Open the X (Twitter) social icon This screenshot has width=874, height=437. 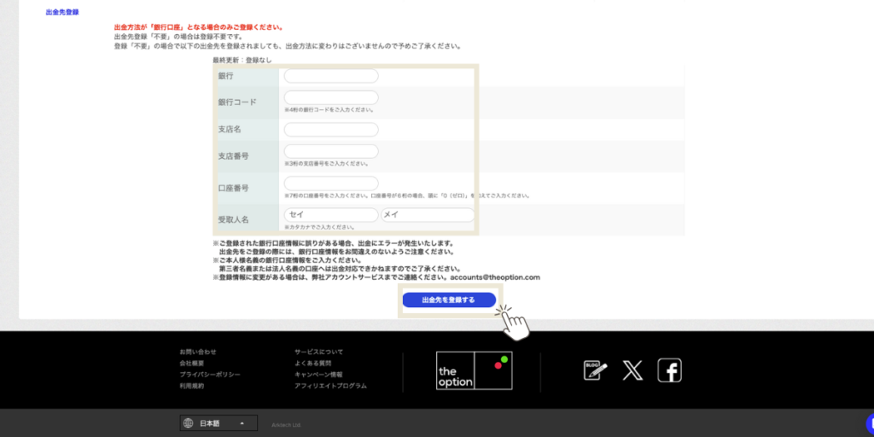[632, 370]
